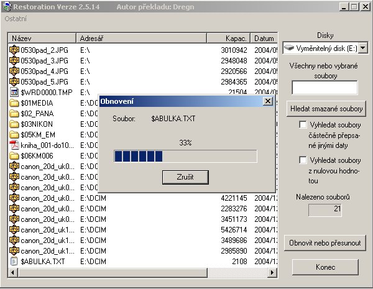
Task: Click the file name filter input field
Action: click(325, 88)
